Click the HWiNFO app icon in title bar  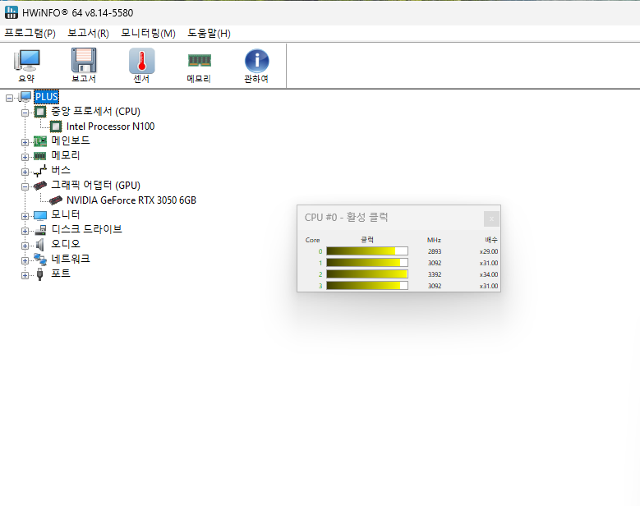coord(12,12)
